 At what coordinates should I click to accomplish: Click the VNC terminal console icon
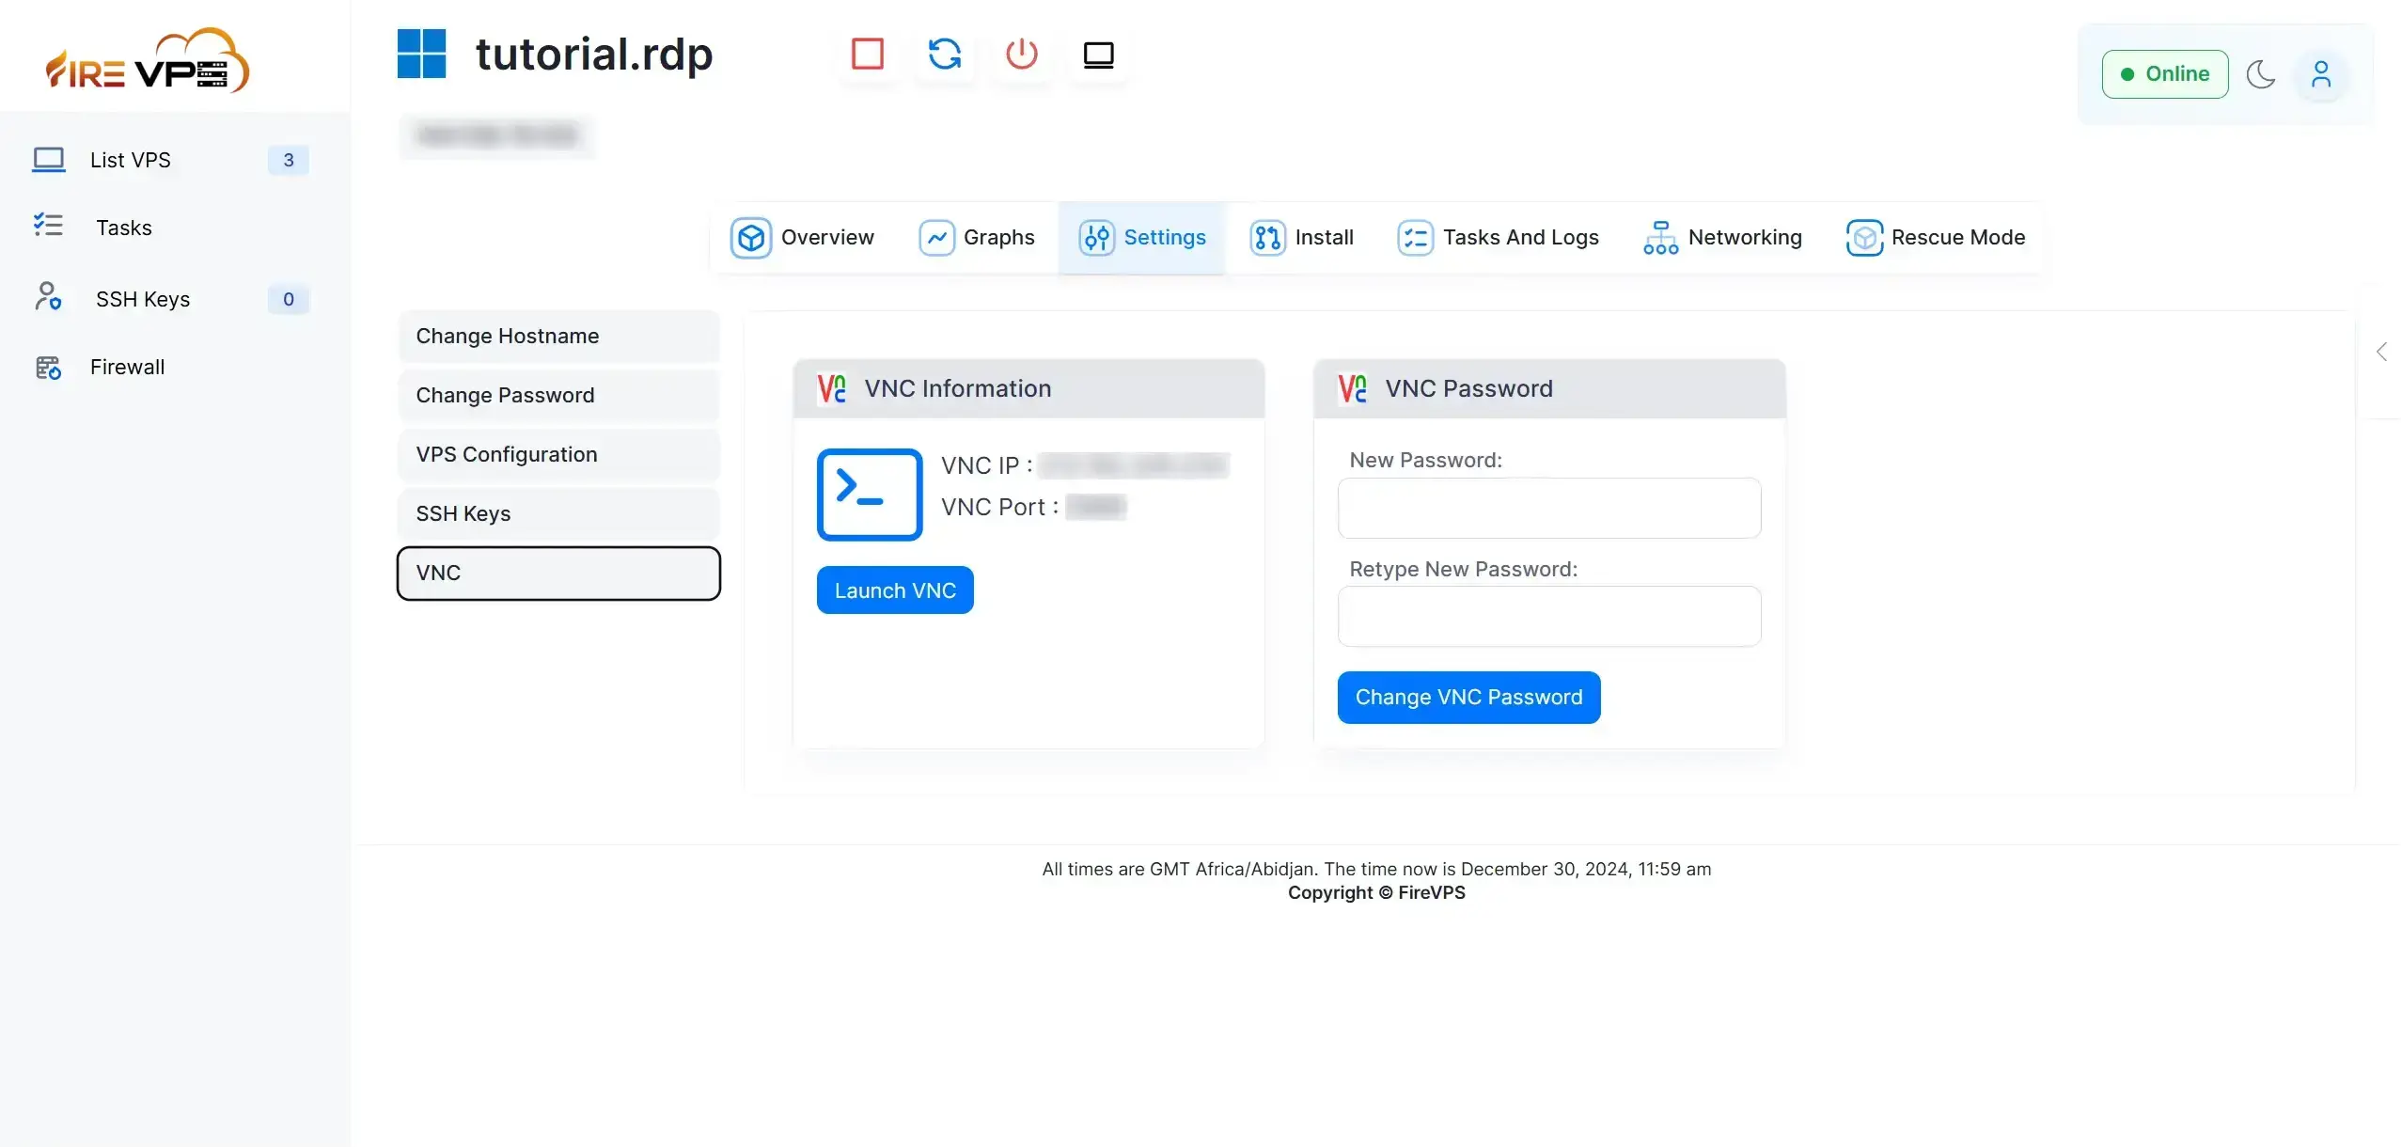[x=869, y=495]
